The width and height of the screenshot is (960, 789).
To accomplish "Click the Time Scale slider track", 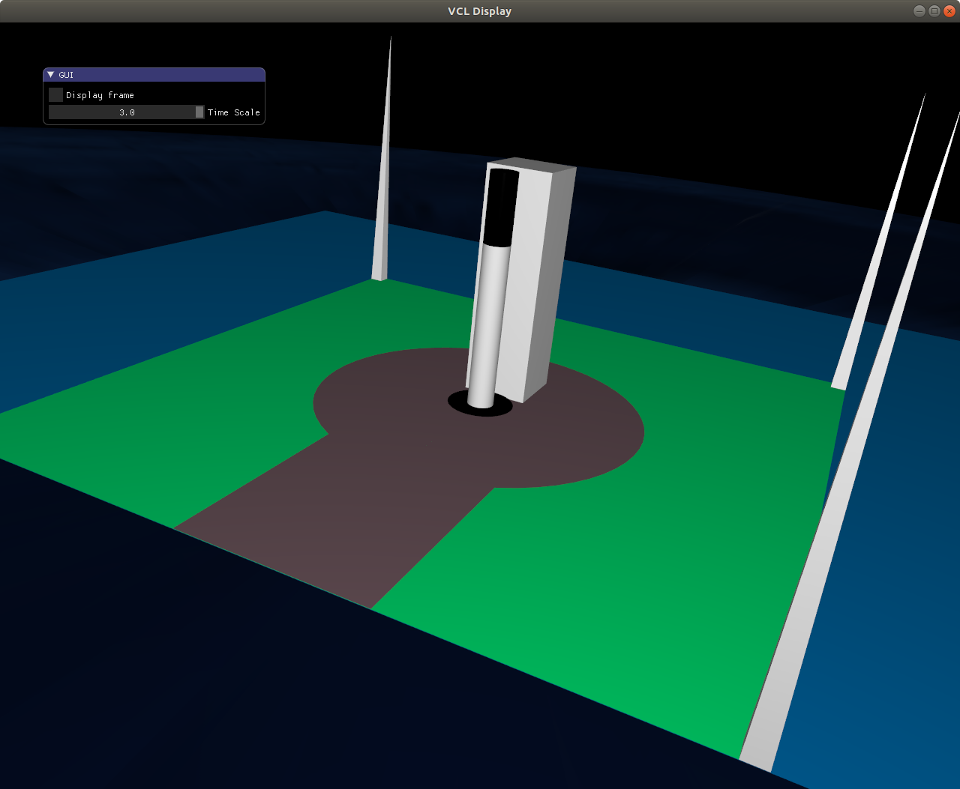I will point(126,112).
